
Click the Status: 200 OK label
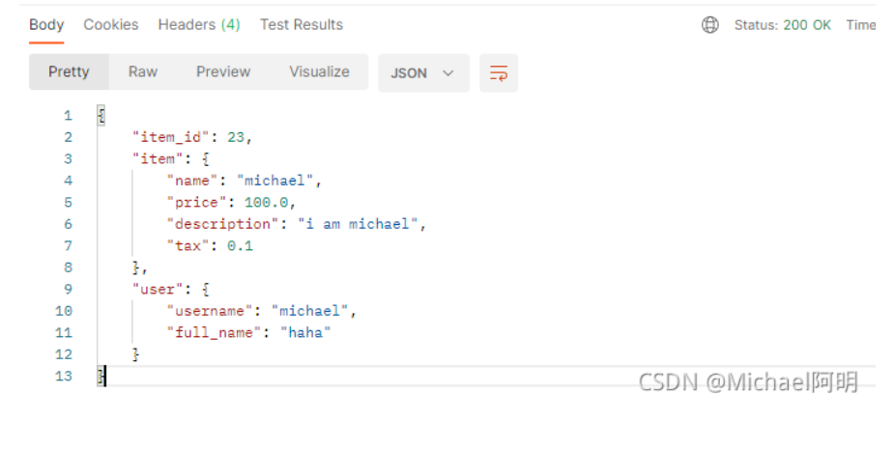pos(782,25)
